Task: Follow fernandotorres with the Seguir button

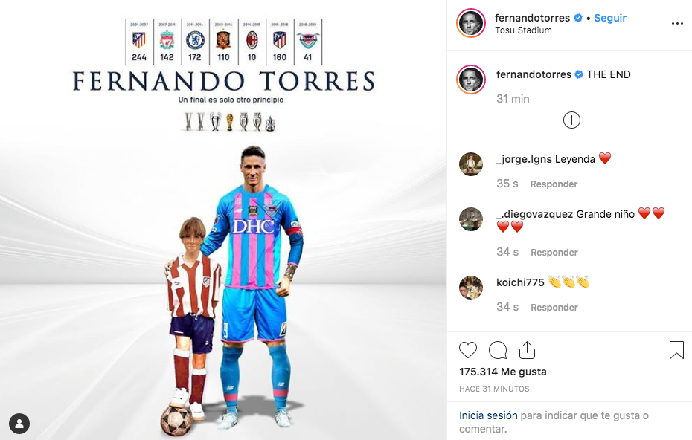Action: pyautogui.click(x=610, y=18)
